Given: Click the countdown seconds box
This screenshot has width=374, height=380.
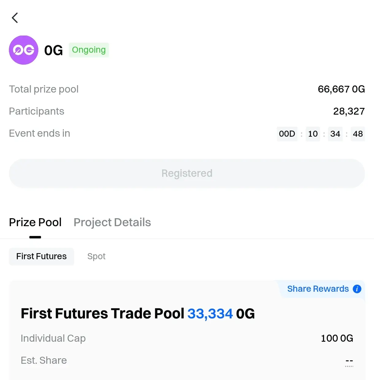Looking at the screenshot, I should coord(358,134).
